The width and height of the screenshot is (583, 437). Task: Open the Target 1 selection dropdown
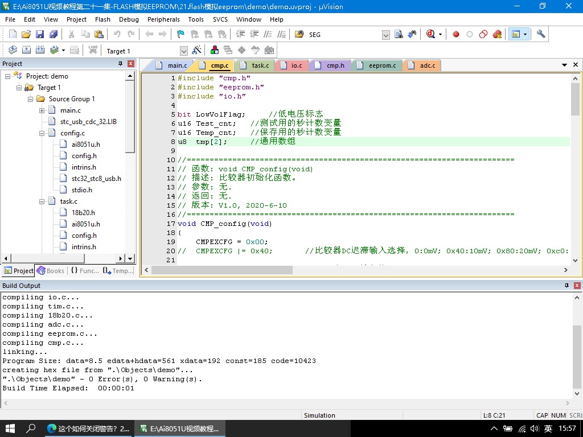pos(184,51)
